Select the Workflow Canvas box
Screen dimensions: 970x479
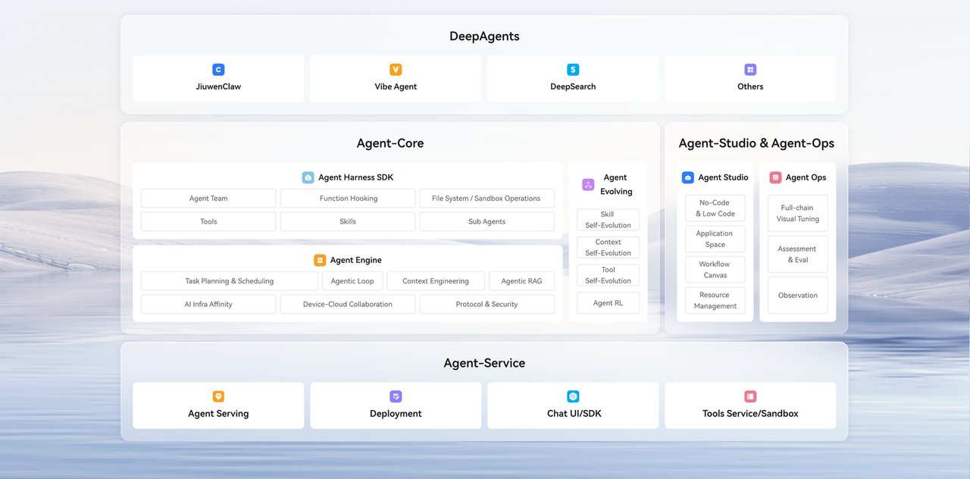(715, 270)
